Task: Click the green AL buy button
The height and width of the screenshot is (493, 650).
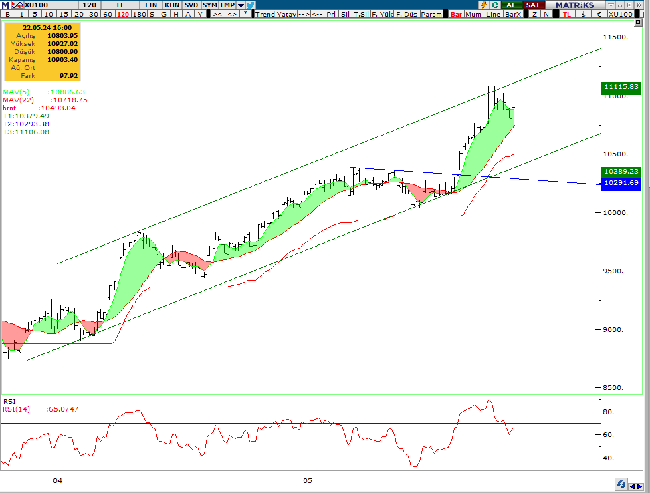Action: pos(511,5)
